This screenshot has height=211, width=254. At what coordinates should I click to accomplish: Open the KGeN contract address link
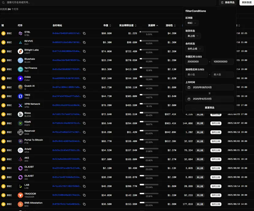[x=66, y=123]
